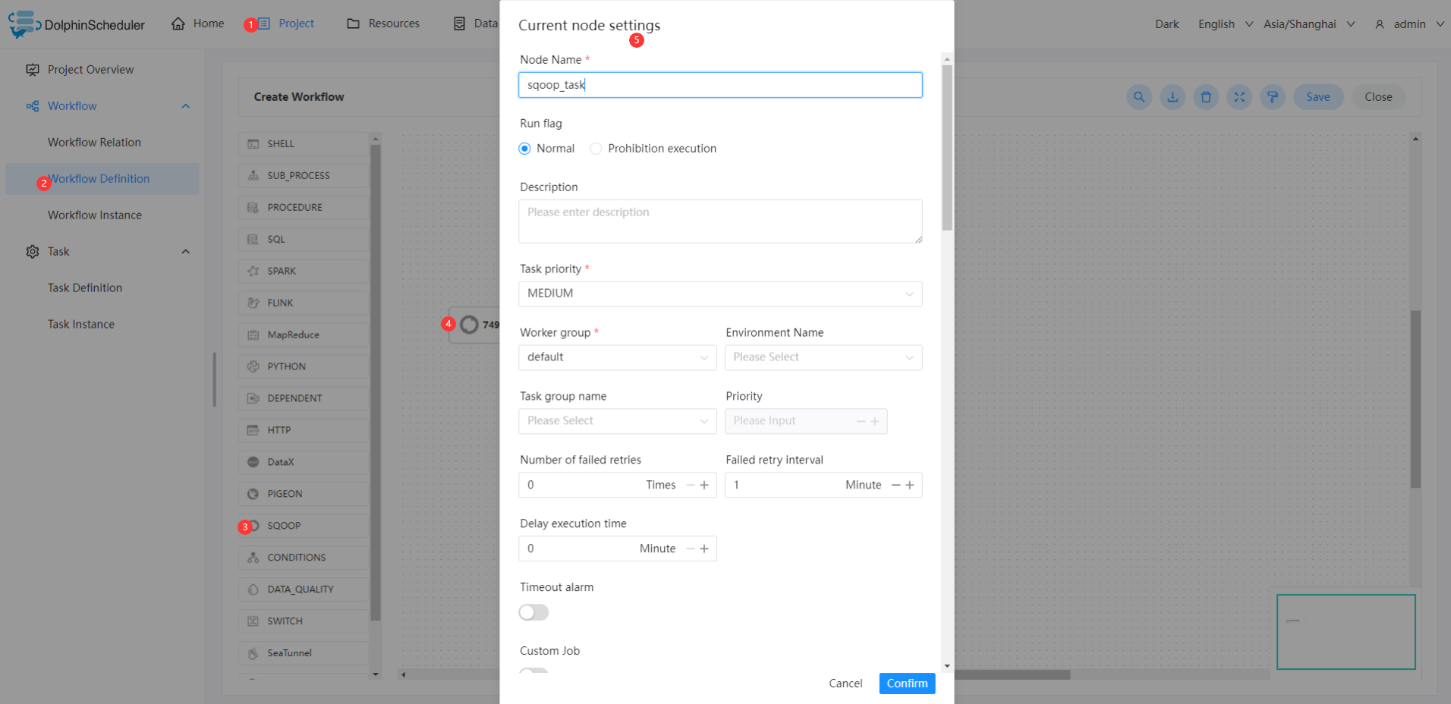Expand the Environment Name select box
The width and height of the screenshot is (1451, 704).
tap(823, 357)
